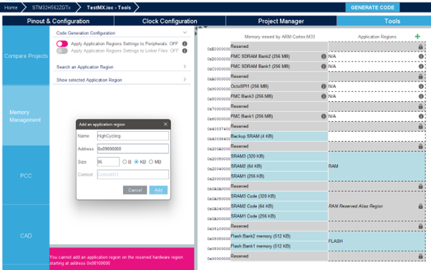Click Cancel in the add region dialog
Image resolution: width=431 pixels, height=270 pixels.
pos(135,190)
